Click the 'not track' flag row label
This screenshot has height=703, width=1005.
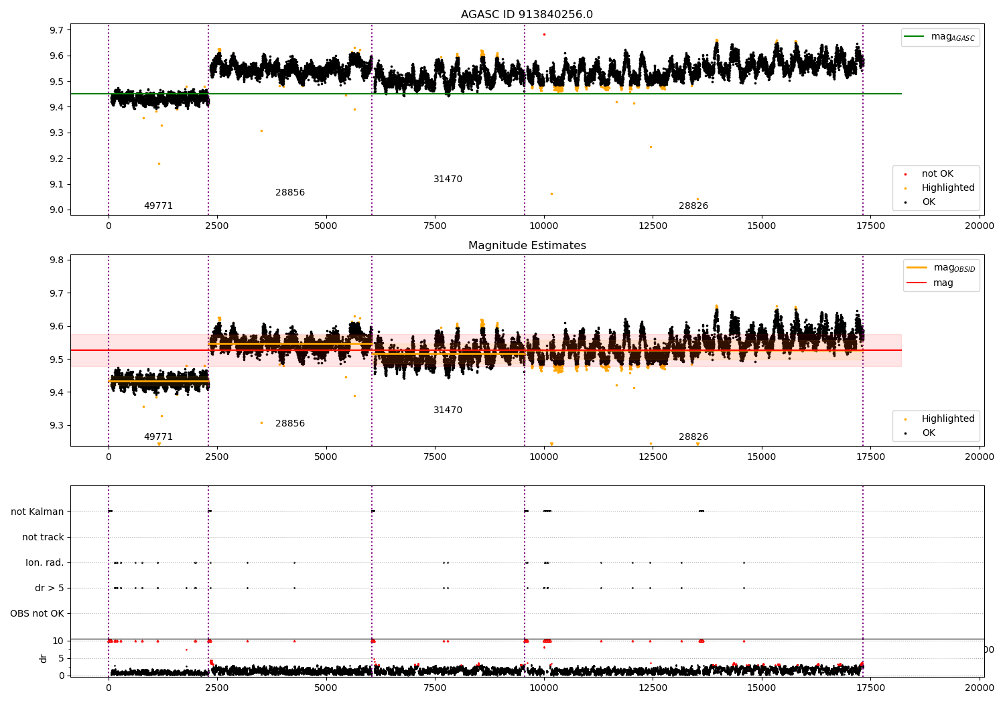43,537
